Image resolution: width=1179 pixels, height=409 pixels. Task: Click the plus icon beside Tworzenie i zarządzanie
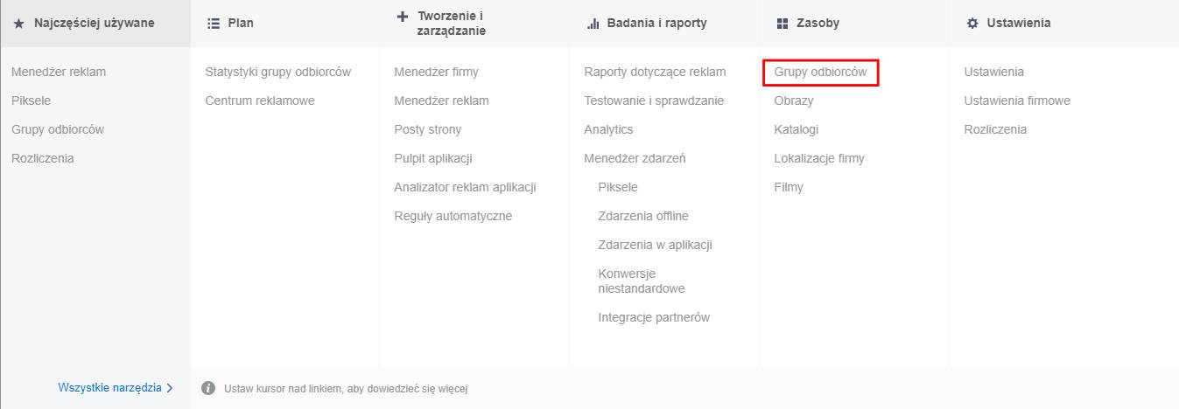click(403, 17)
